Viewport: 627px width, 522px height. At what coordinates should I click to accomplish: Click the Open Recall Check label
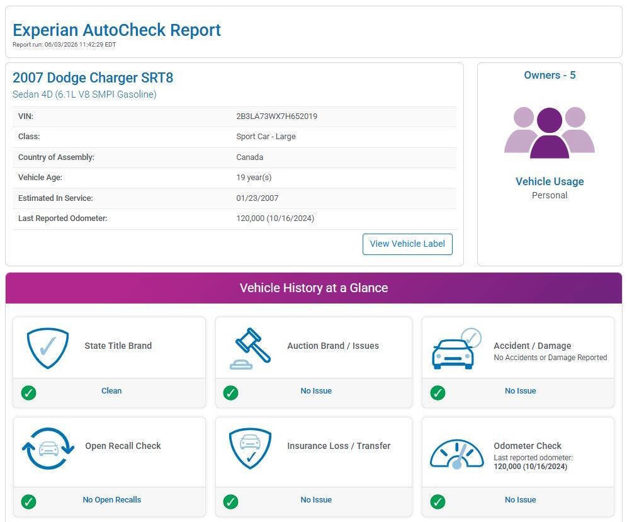[x=123, y=446]
